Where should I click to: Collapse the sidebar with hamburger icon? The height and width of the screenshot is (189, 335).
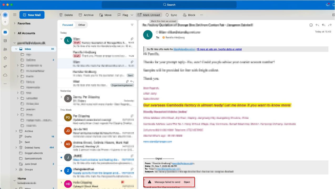click(15, 15)
